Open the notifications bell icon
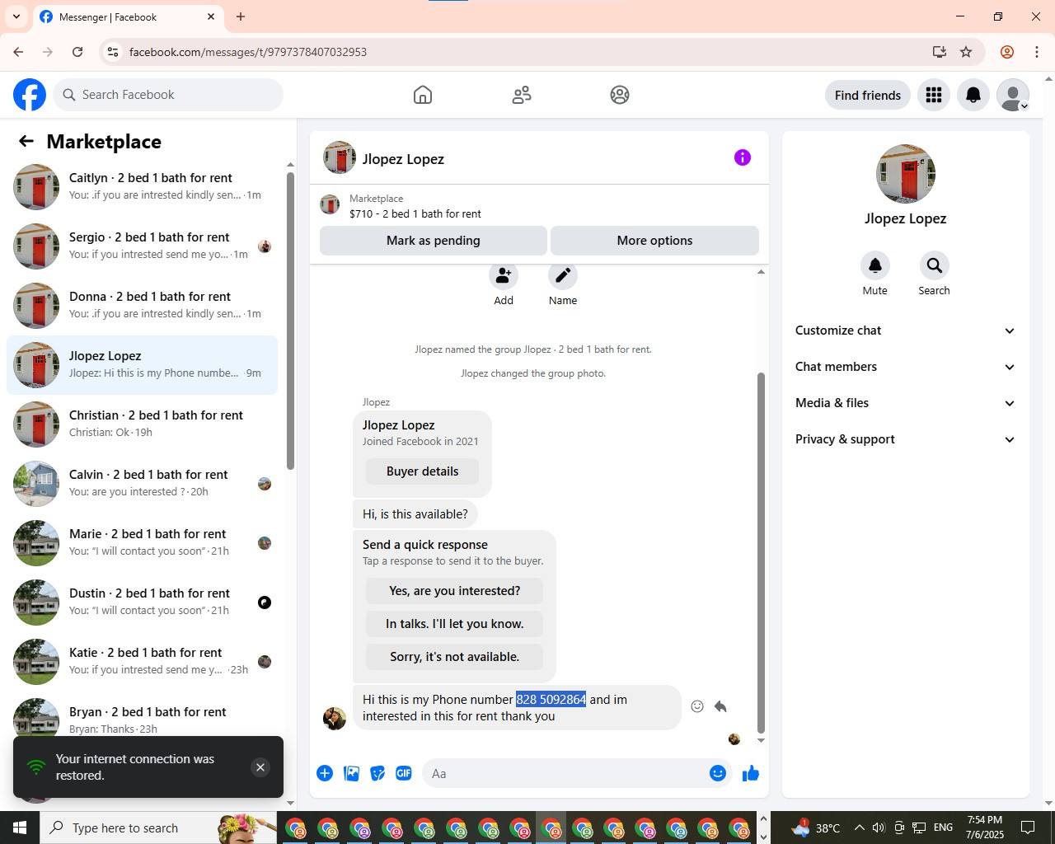Screen dimensions: 1055x844 click(x=973, y=95)
